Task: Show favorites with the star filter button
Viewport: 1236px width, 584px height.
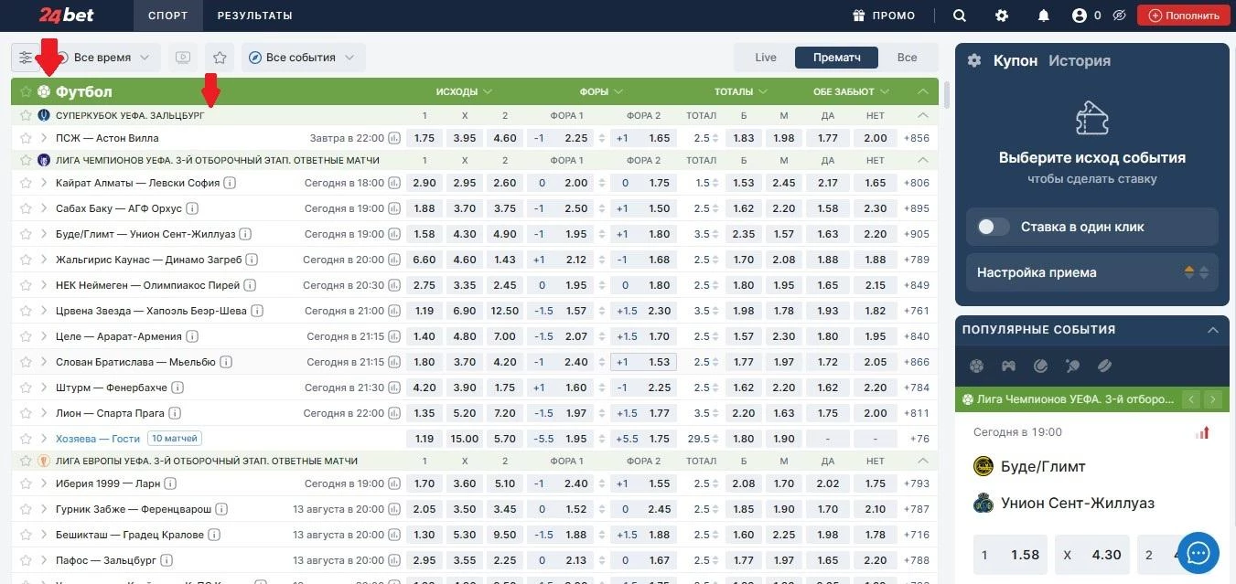Action: coord(220,58)
